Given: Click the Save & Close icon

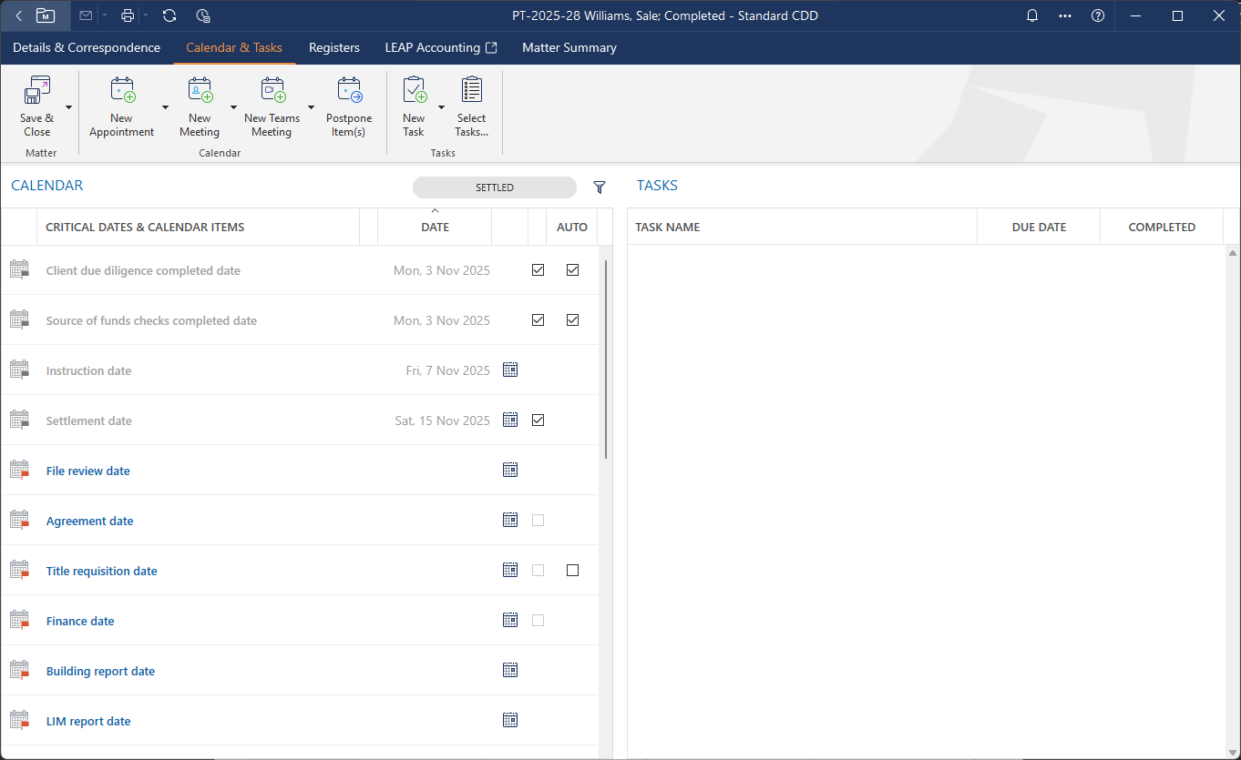Looking at the screenshot, I should click(x=37, y=90).
